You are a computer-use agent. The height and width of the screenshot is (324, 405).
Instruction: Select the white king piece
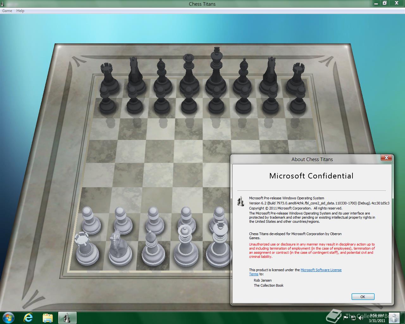(x=219, y=245)
